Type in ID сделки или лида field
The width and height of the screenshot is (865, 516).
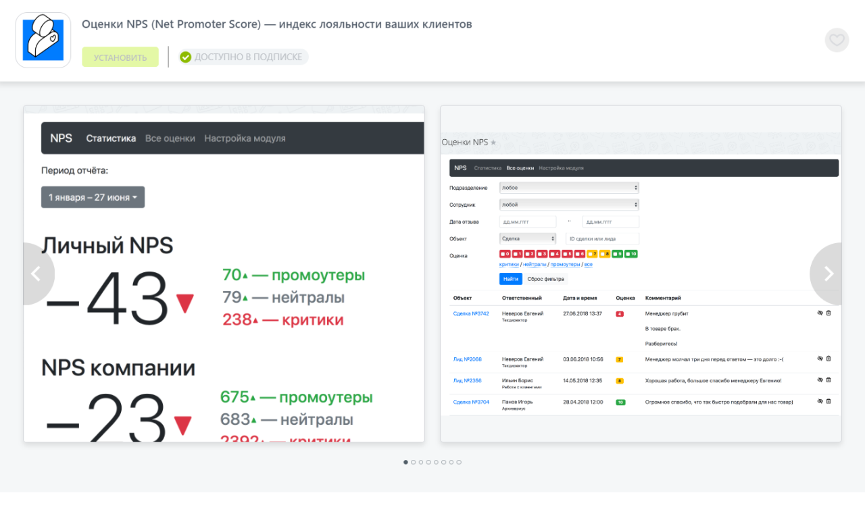pyautogui.click(x=601, y=238)
